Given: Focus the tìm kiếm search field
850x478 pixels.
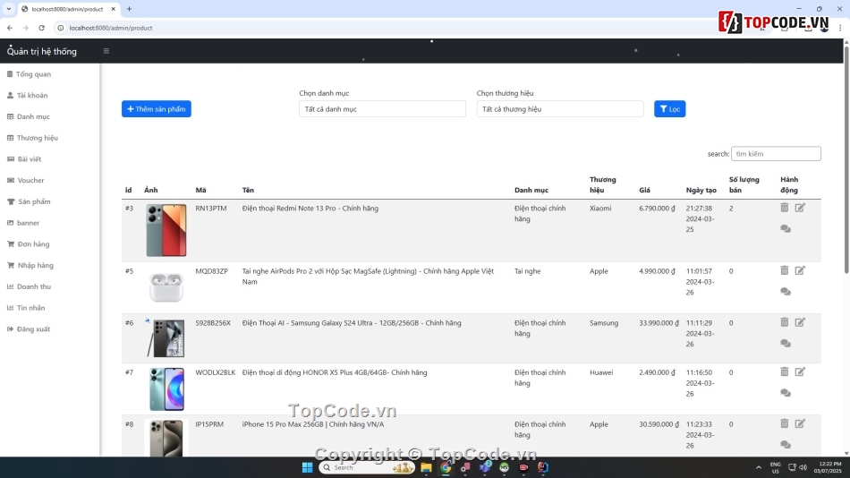Looking at the screenshot, I should [x=776, y=154].
